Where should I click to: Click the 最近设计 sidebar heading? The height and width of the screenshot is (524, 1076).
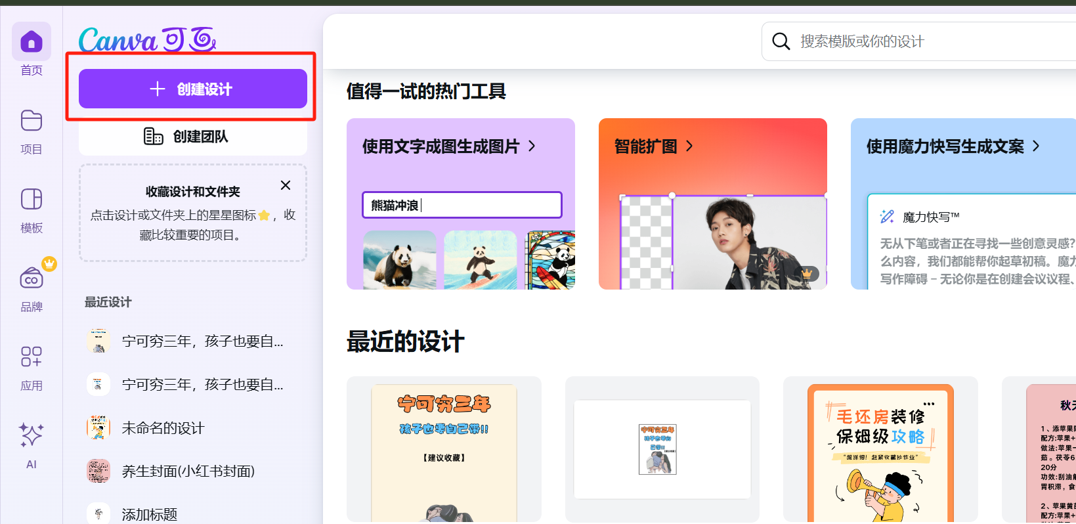tap(108, 302)
